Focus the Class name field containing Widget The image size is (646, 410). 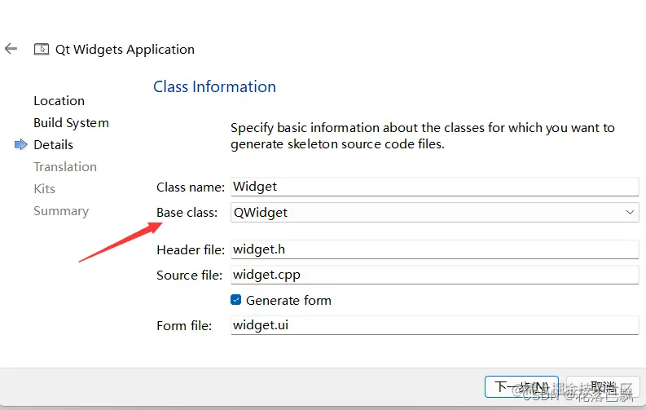435,187
